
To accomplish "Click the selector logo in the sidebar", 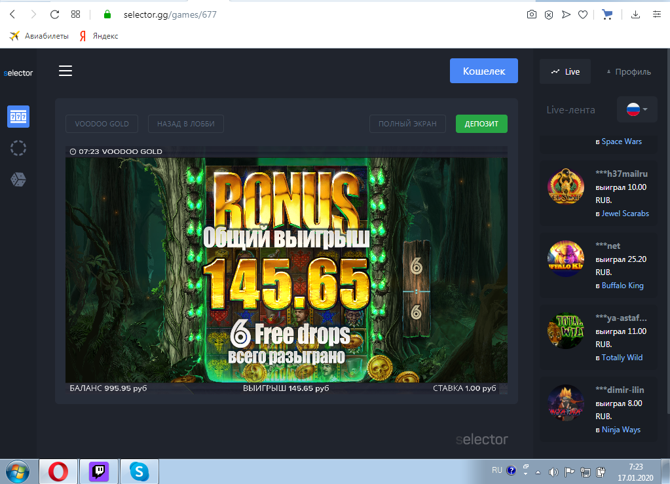I will tap(18, 73).
